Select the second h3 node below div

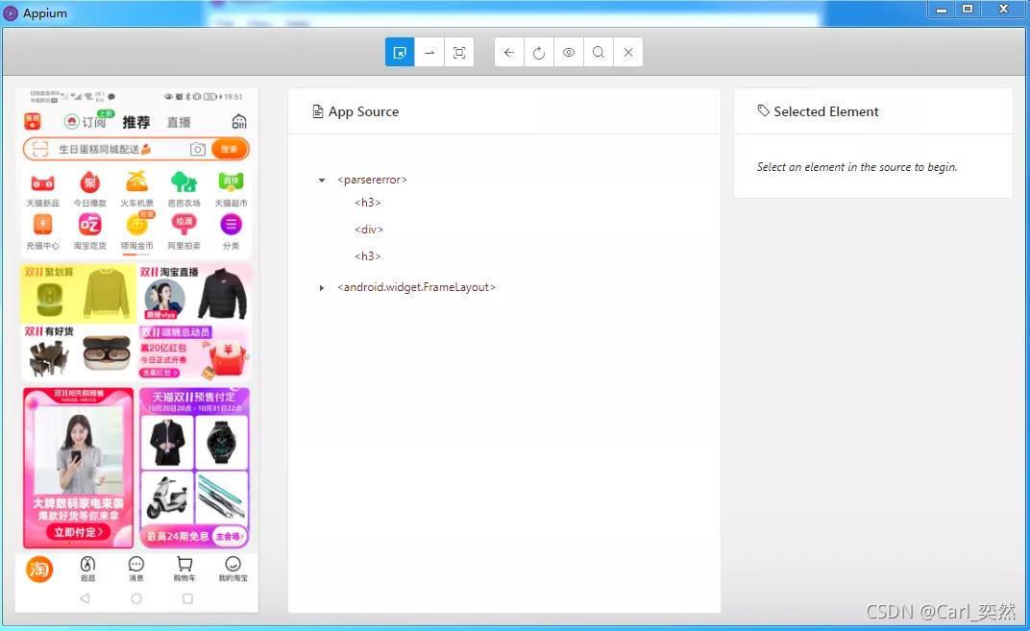pyautogui.click(x=368, y=256)
